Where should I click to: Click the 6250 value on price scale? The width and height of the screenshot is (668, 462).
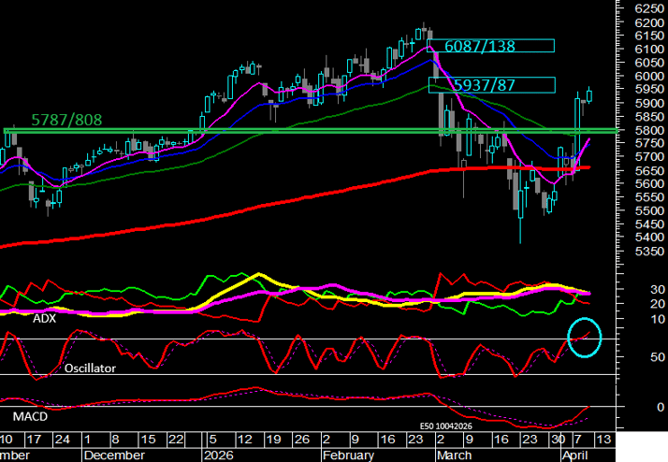pos(649,8)
